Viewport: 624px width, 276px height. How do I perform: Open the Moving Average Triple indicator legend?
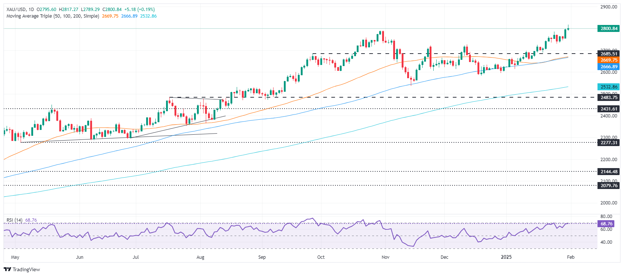coord(53,16)
